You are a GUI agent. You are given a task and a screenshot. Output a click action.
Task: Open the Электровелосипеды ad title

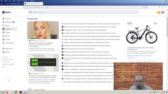(141, 49)
